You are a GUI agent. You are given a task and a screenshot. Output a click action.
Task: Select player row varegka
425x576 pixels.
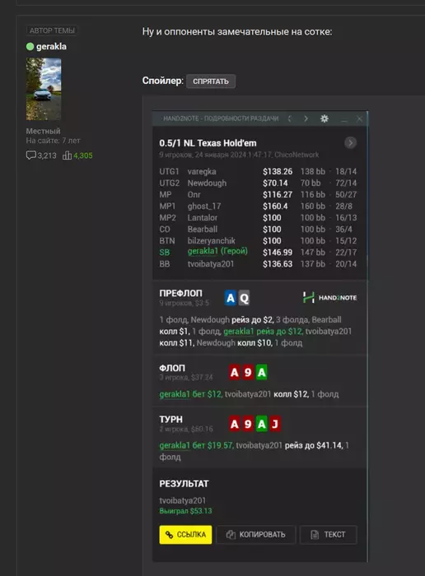coord(258,171)
